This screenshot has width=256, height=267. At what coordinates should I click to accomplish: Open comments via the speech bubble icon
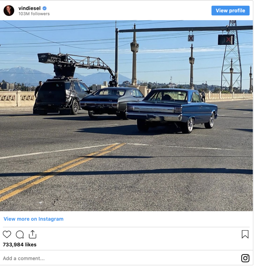(x=20, y=234)
